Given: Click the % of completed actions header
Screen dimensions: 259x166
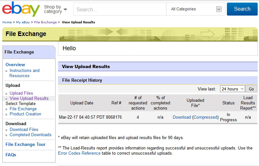Looking at the screenshot, I should point(160,103).
